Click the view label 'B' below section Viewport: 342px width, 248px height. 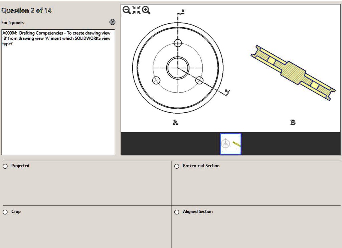pos(293,122)
